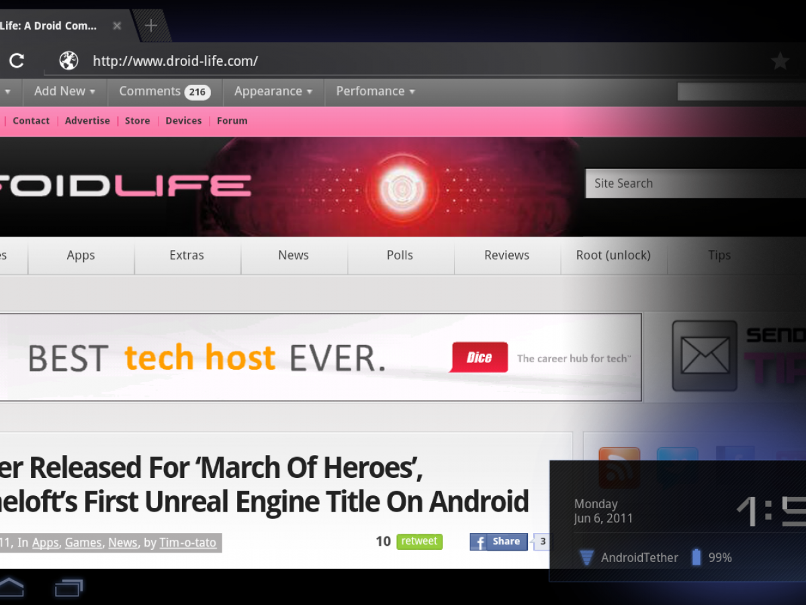The image size is (806, 605).
Task: Expand the Add New dropdown
Action: point(64,91)
